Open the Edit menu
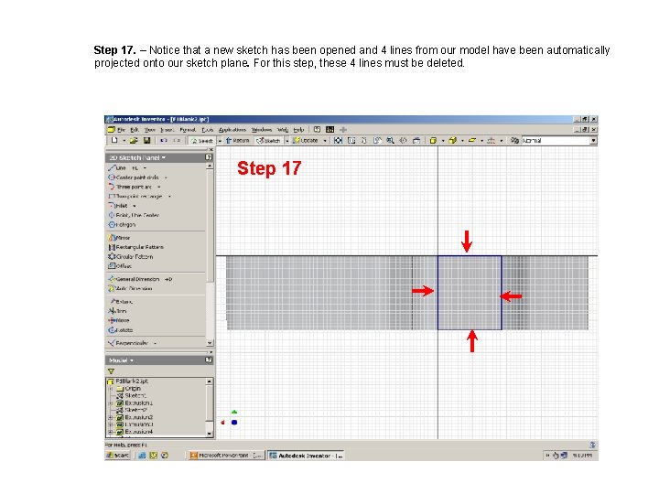659x494 pixels. (135, 130)
